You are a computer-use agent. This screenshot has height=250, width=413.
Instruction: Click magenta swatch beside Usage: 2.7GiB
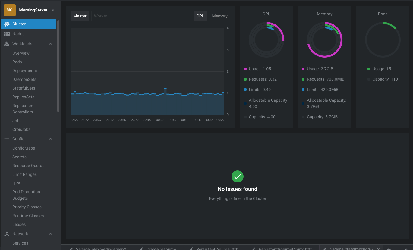pyautogui.click(x=304, y=69)
